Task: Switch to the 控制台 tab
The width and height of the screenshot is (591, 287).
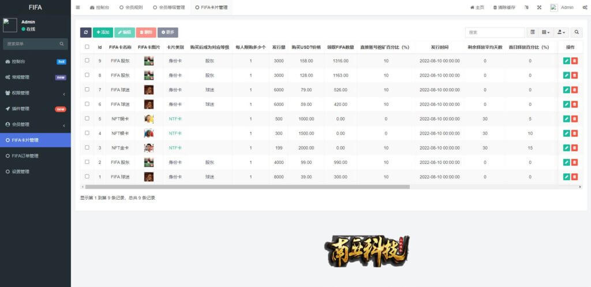Action: point(99,8)
